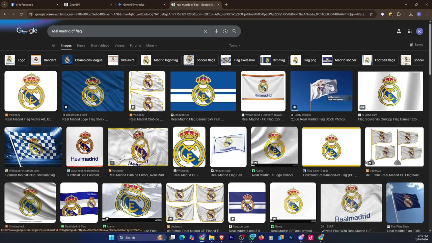The height and width of the screenshot is (243, 432).
Task: Filter by Flag png chip
Action: pos(305,60)
